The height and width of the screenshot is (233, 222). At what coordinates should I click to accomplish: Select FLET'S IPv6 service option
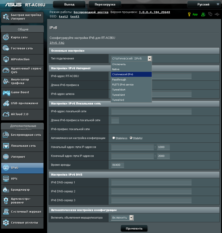click(131, 85)
